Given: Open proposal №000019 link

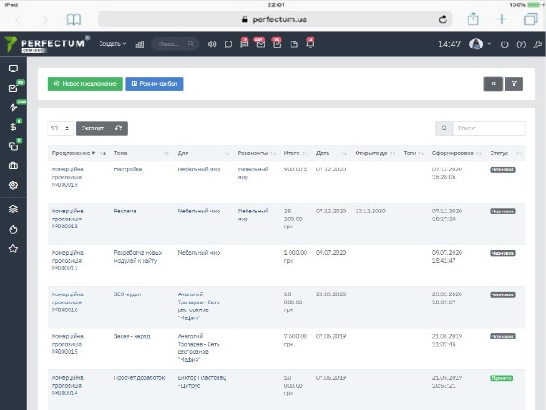Looking at the screenshot, I should [x=67, y=177].
